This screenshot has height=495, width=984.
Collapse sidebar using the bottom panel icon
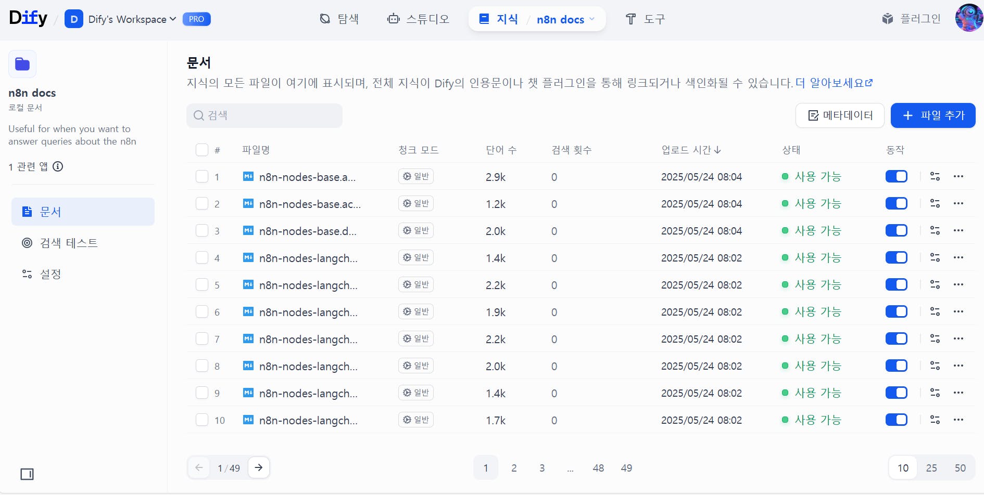[27, 474]
